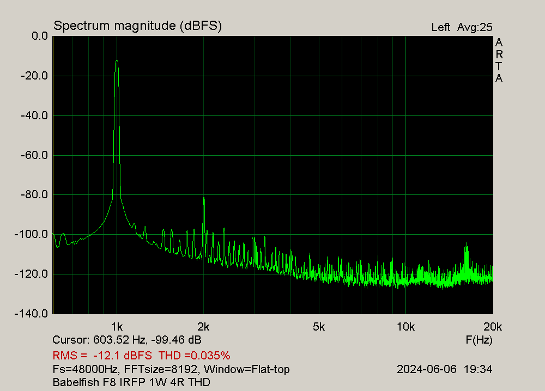Click the 10k frequency axis label
Viewport: 545px width, 391px height.
[405, 327]
